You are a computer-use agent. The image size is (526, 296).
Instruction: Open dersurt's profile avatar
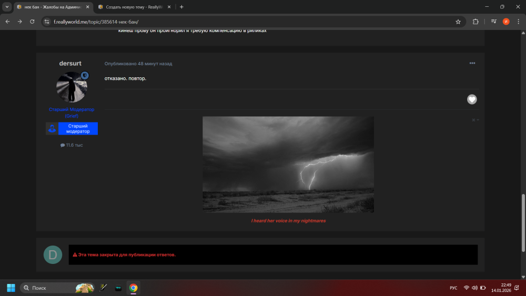tap(72, 87)
